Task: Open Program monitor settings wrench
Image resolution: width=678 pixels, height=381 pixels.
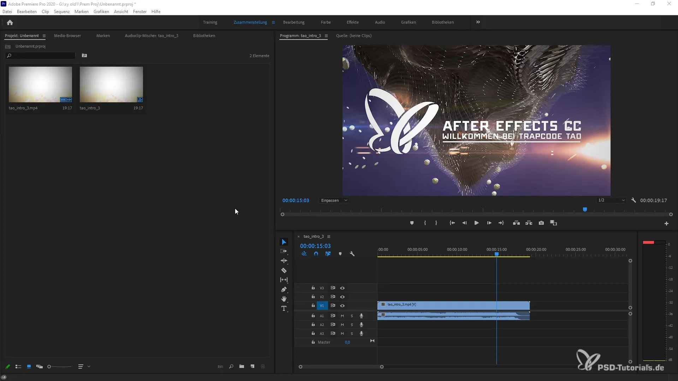Action: tap(634, 200)
